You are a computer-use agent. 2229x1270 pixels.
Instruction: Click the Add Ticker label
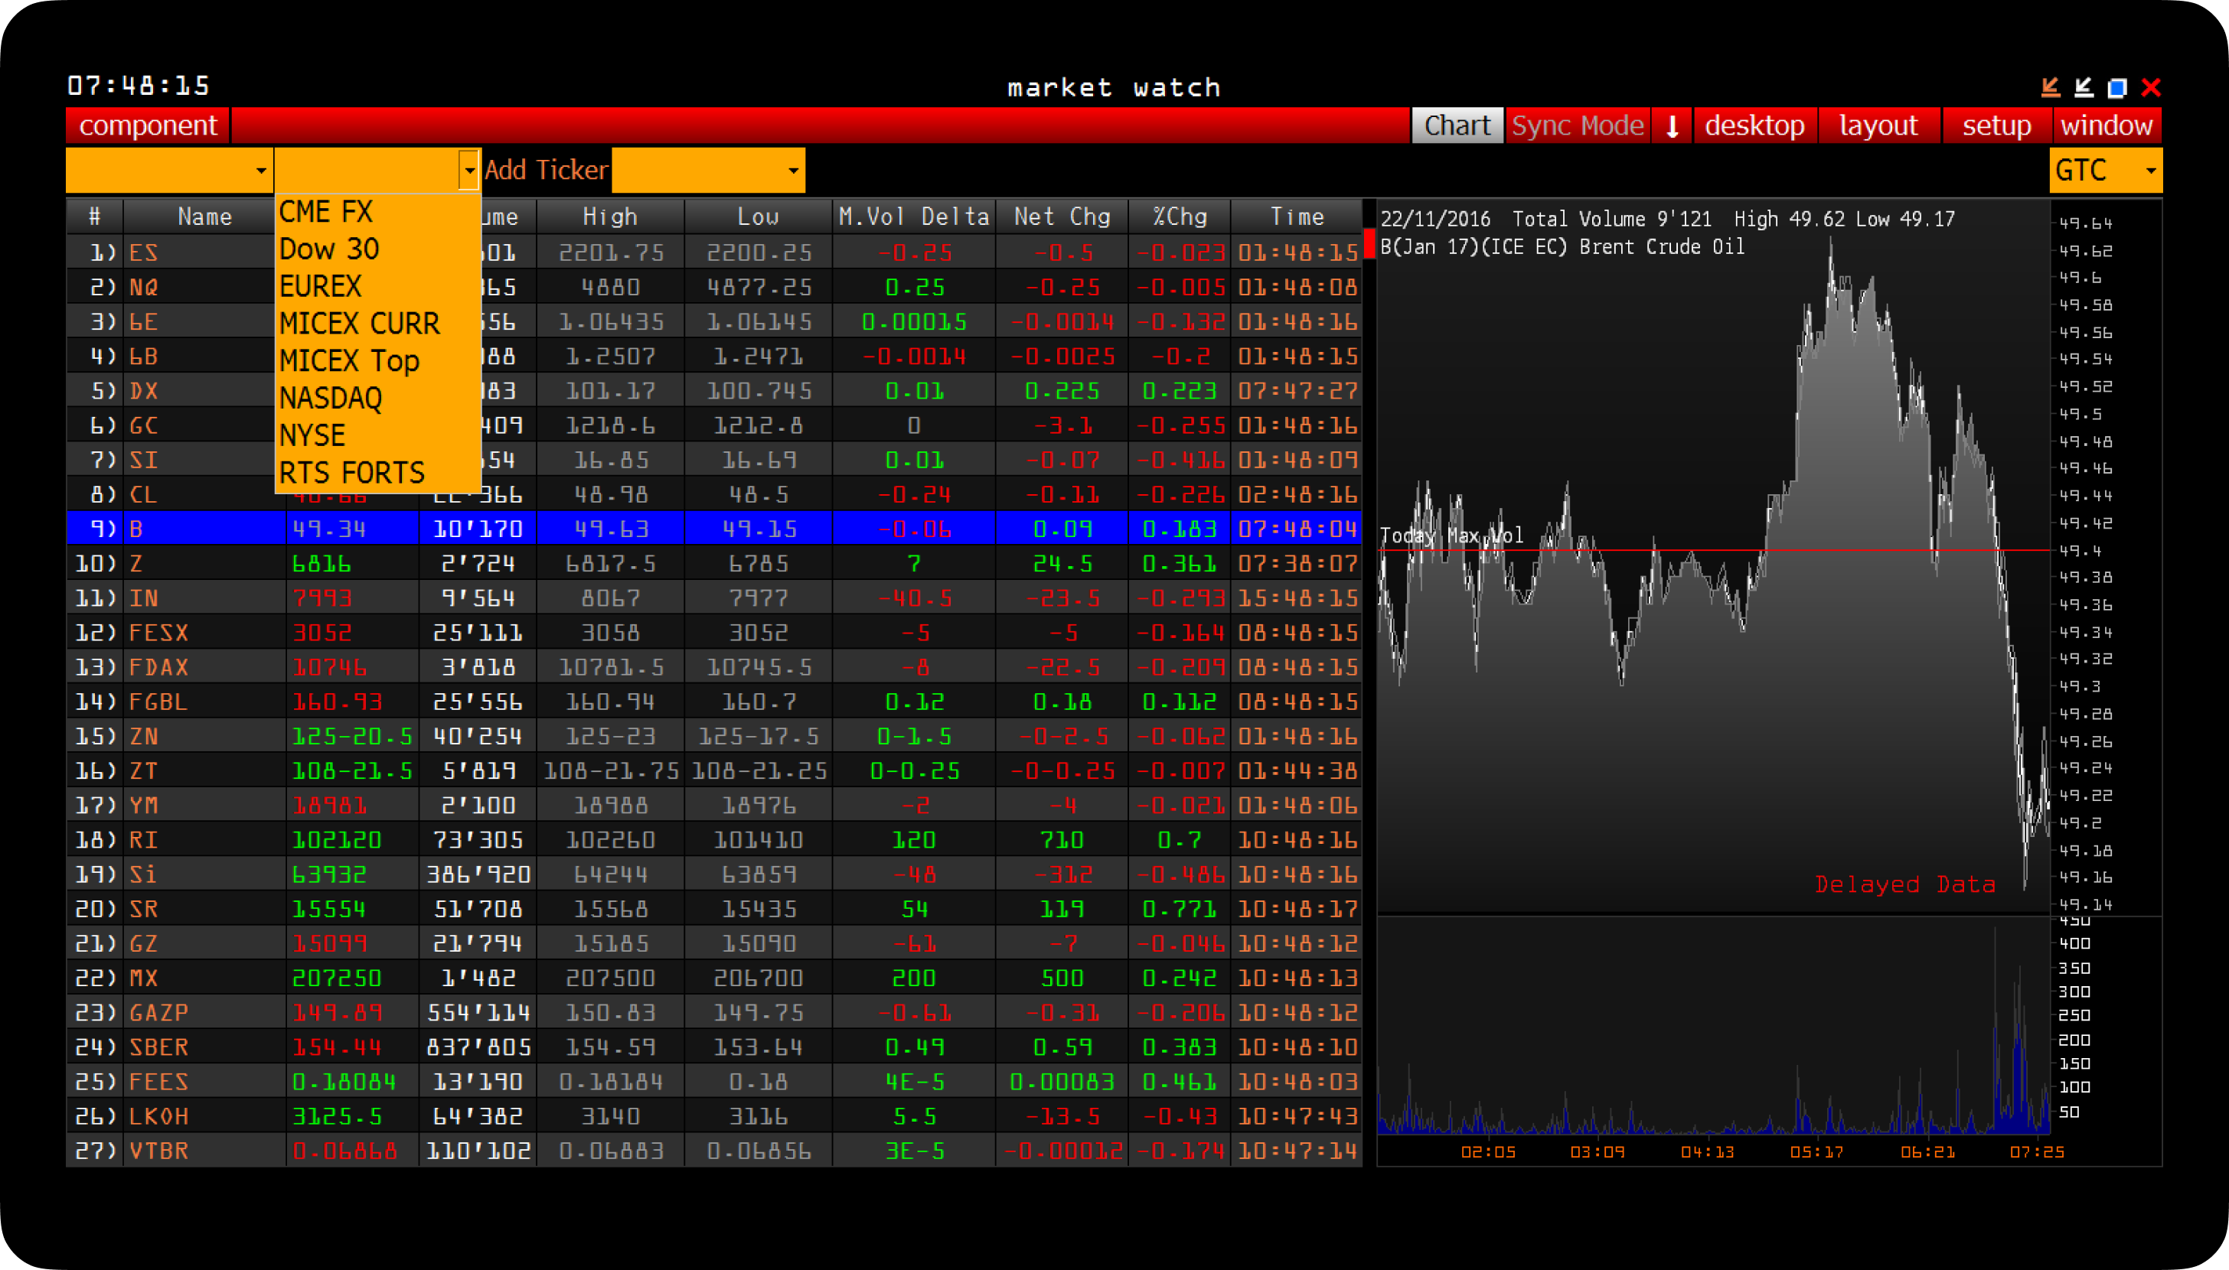pos(546,170)
